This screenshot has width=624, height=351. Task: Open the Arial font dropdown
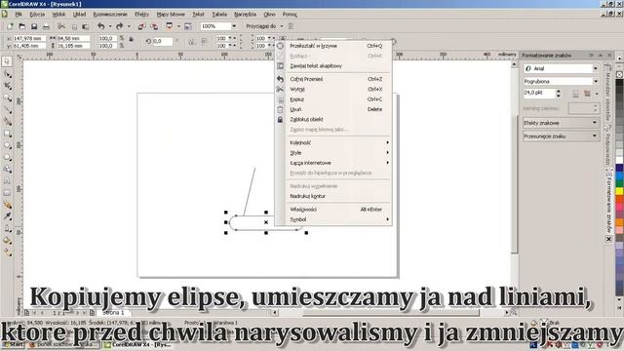coord(596,68)
